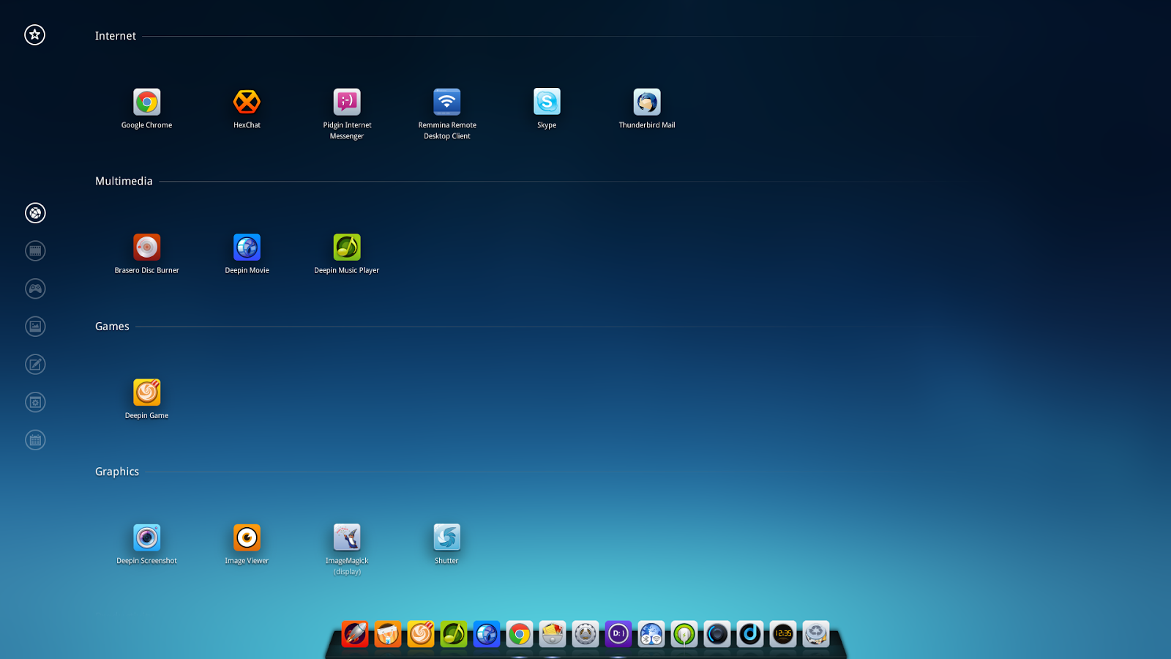Image resolution: width=1171 pixels, height=659 pixels.
Task: Open Deepin Screenshot in the Graphics section
Action: coord(146,538)
